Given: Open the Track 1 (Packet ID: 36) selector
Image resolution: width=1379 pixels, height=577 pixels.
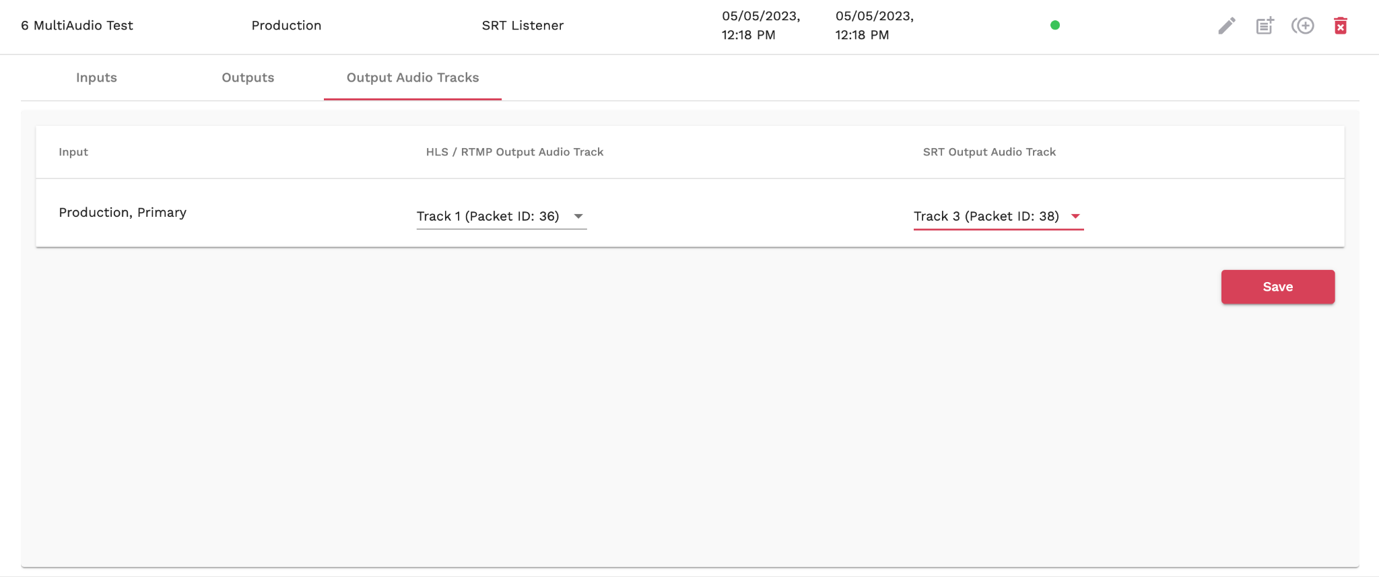Looking at the screenshot, I should (488, 216).
